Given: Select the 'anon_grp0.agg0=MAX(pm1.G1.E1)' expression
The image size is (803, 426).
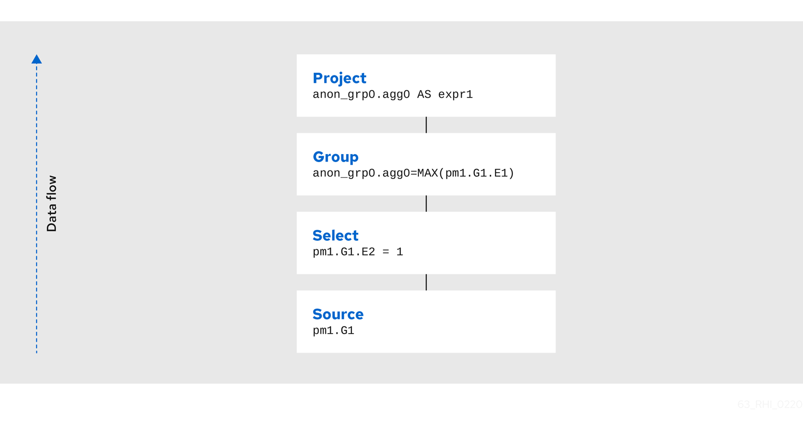Looking at the screenshot, I should pyautogui.click(x=413, y=174).
